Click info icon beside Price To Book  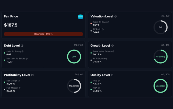108,22
